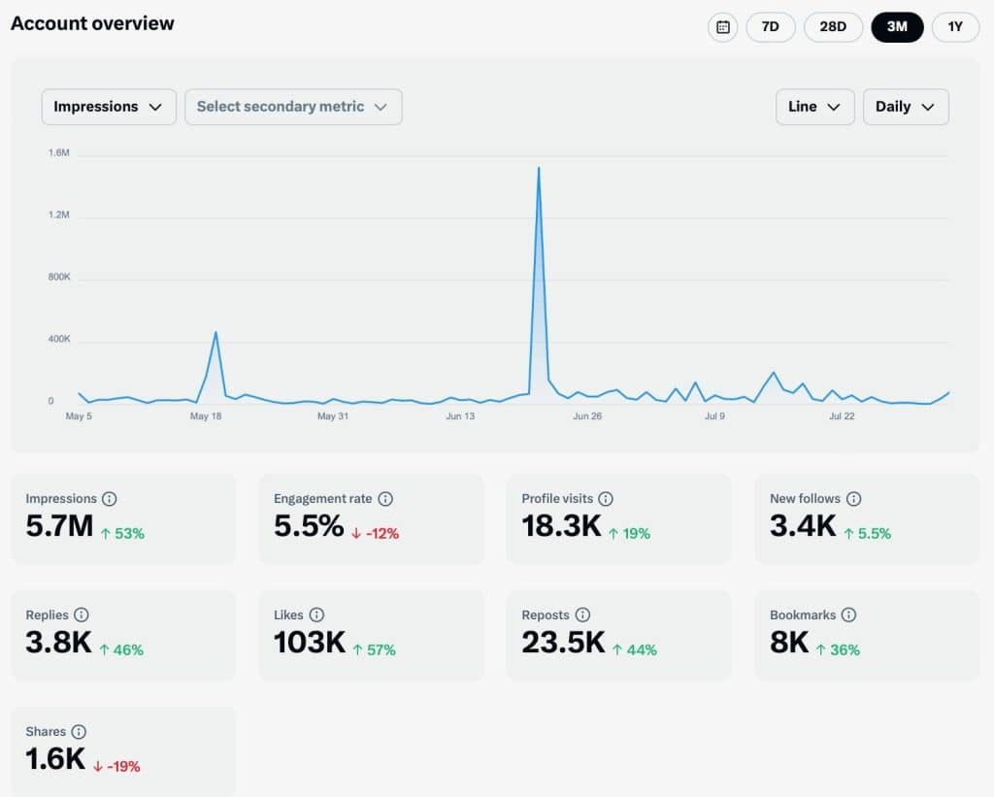Open the calendar date picker icon
The image size is (994, 797).
[723, 27]
